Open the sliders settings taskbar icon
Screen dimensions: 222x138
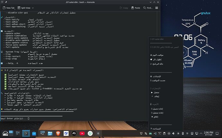[x=18, y=133]
